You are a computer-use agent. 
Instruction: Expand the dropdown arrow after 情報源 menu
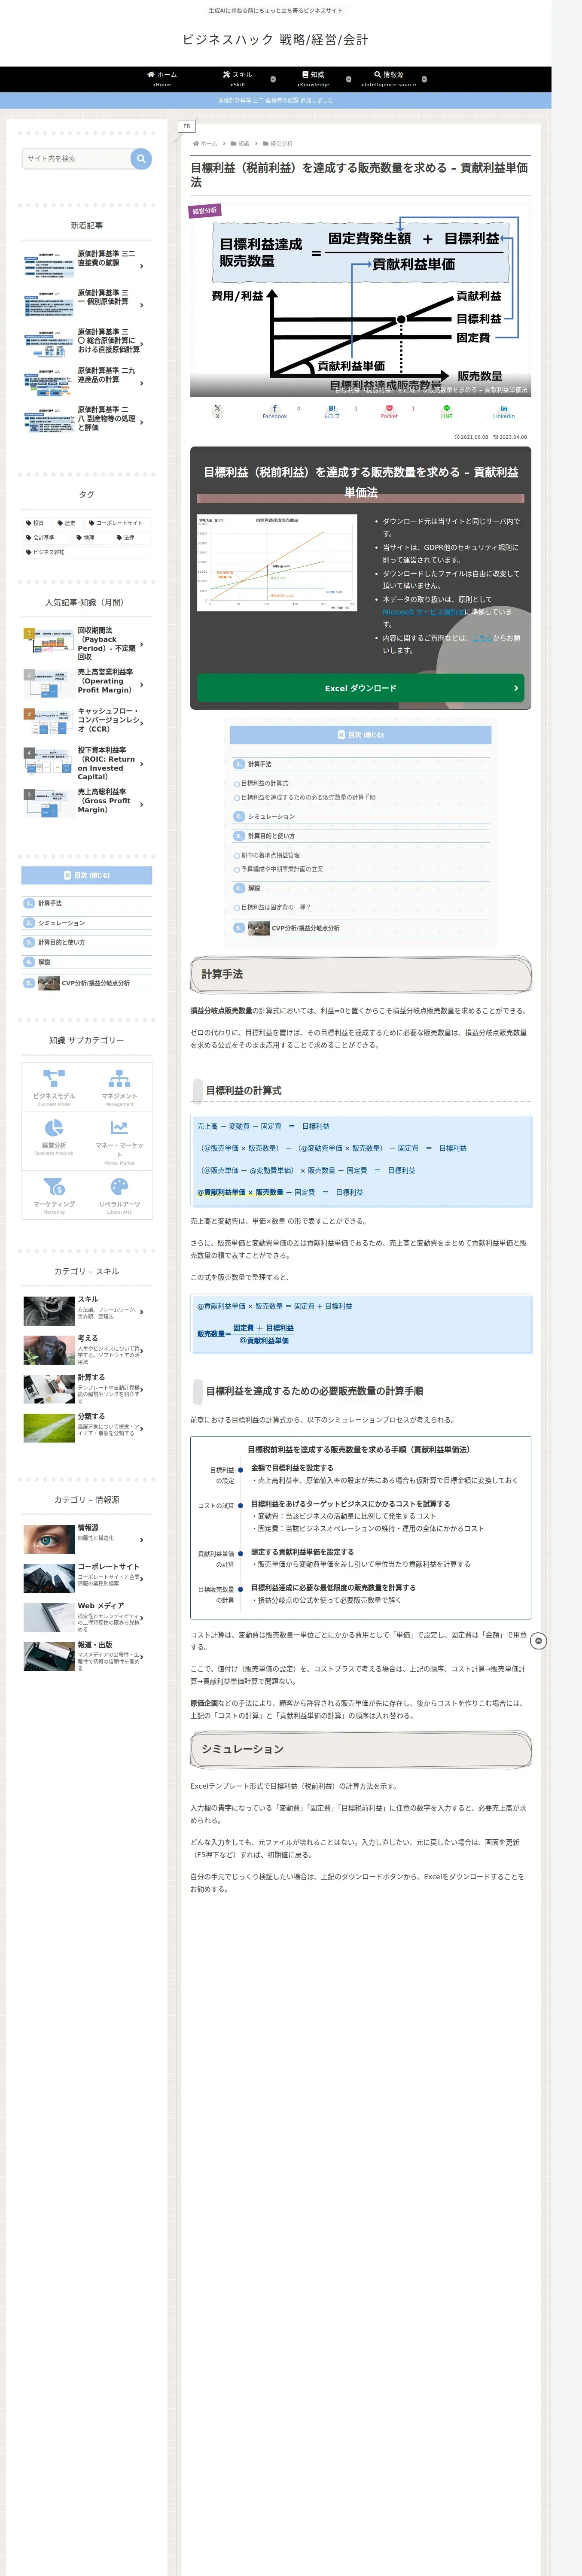424,79
